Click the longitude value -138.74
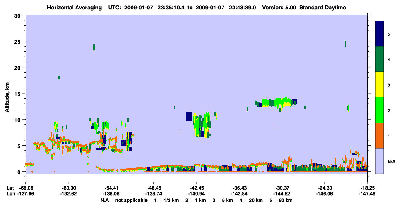The height and width of the screenshot is (209, 408). [x=153, y=194]
